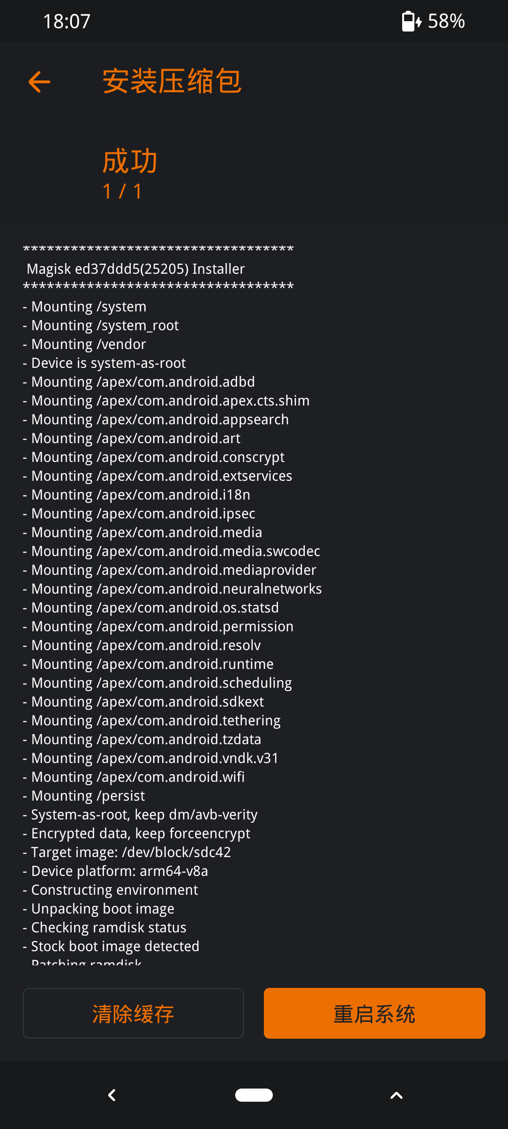Expand the status bar notification shade

pyautogui.click(x=254, y=21)
